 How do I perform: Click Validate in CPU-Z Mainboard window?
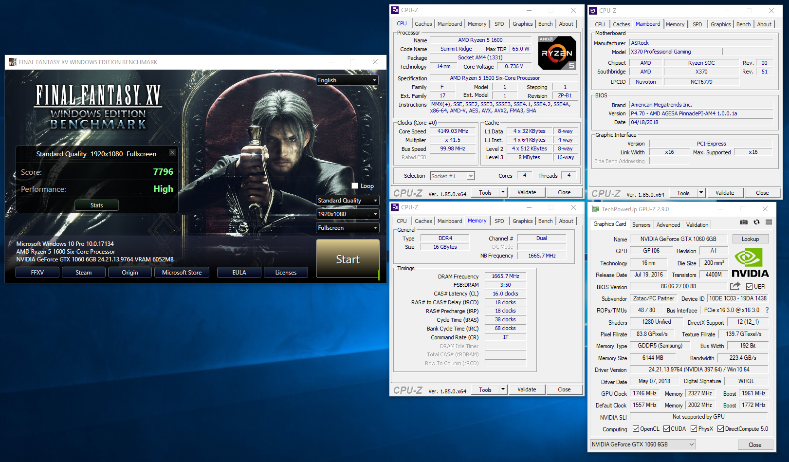724,193
